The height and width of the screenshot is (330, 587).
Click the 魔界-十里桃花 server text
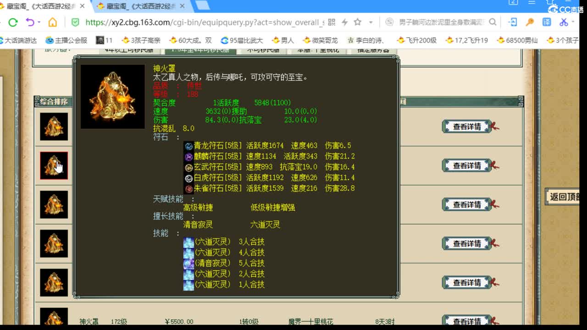pyautogui.click(x=310, y=322)
